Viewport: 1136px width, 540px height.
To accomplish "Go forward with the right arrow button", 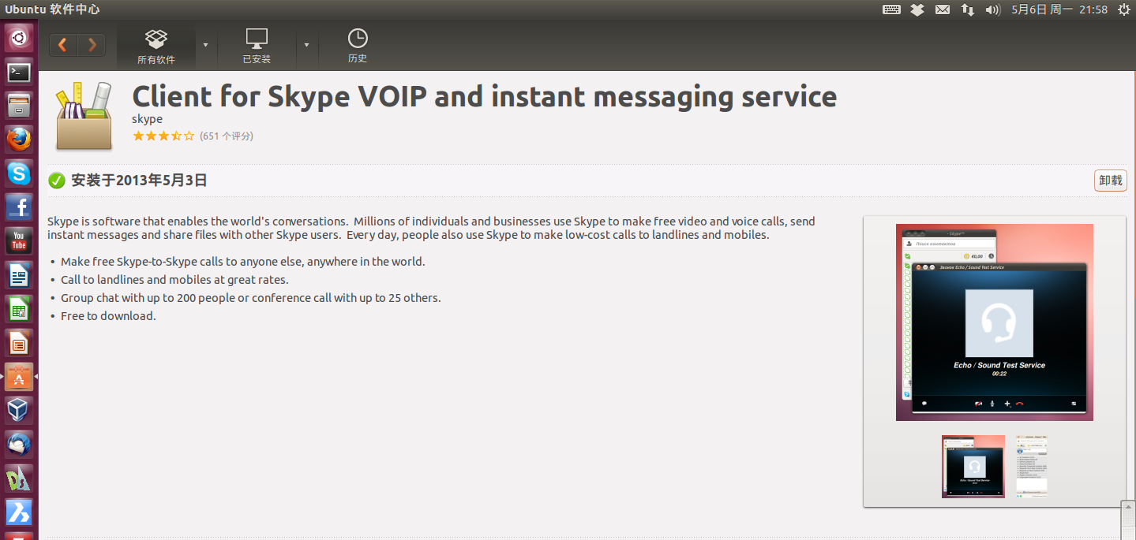I will 92,45.
